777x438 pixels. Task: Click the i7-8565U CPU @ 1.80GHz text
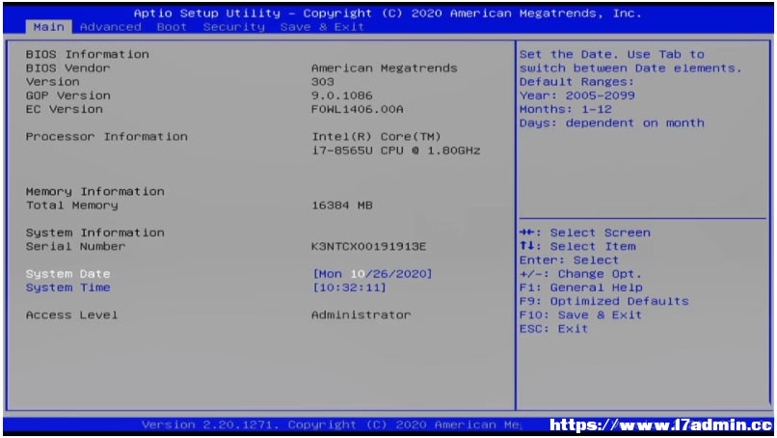click(396, 151)
